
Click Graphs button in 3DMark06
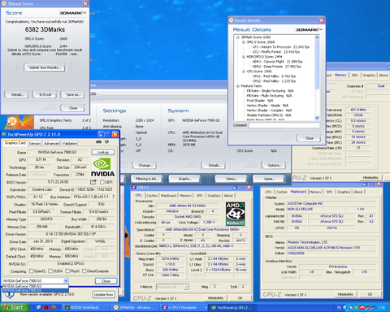click(x=184, y=179)
